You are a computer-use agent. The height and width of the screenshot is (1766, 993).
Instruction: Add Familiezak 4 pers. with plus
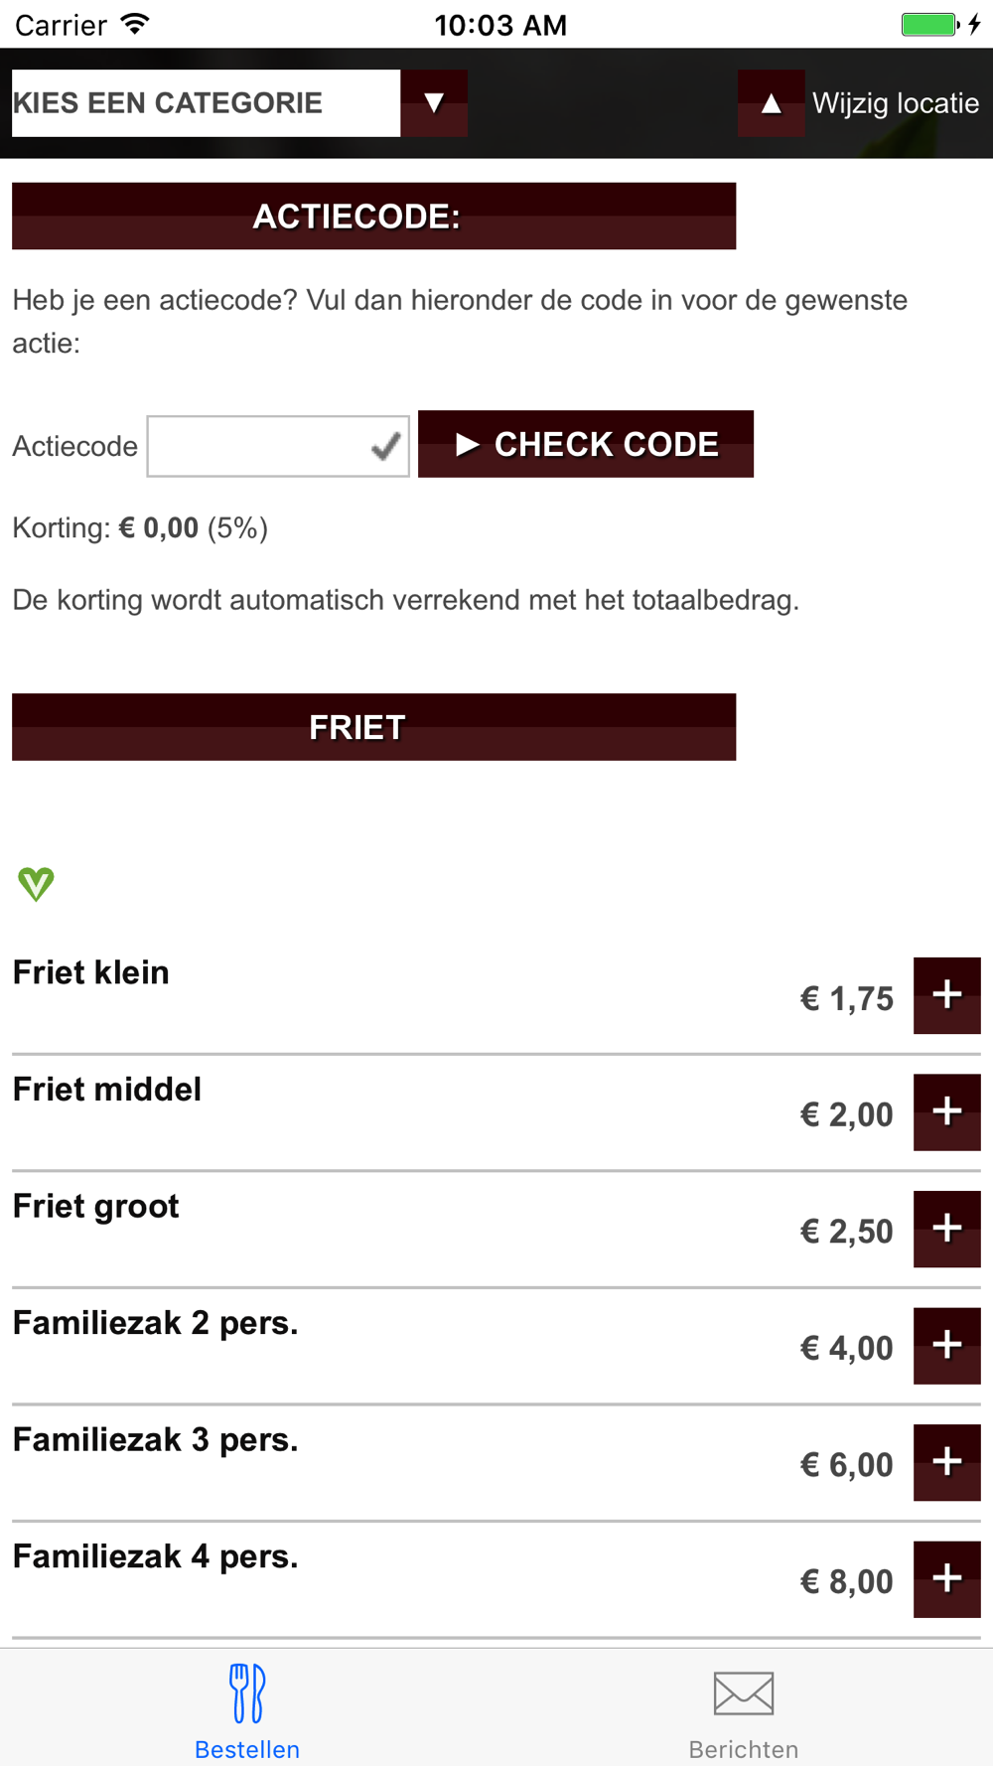click(x=947, y=1579)
